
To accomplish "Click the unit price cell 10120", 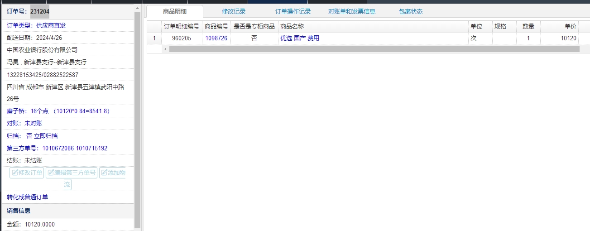I will (x=559, y=38).
